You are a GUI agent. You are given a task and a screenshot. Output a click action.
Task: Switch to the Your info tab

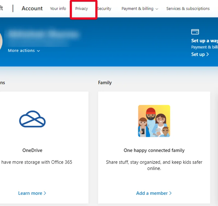point(58,9)
